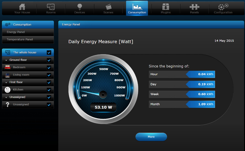Click the More button
The height and width of the screenshot is (151, 245).
coord(151,137)
